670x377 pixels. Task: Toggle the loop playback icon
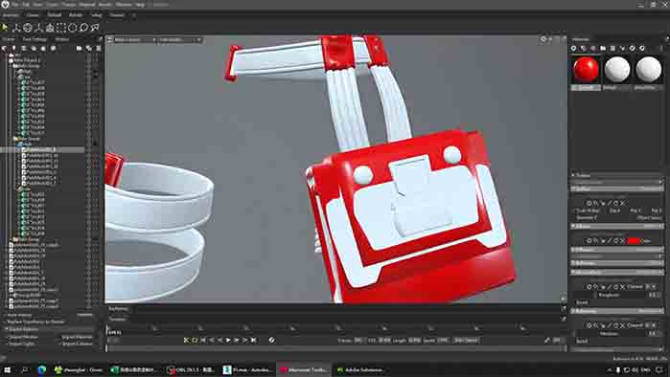point(195,340)
